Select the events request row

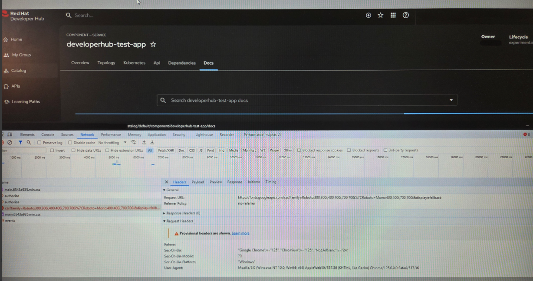click(80, 221)
